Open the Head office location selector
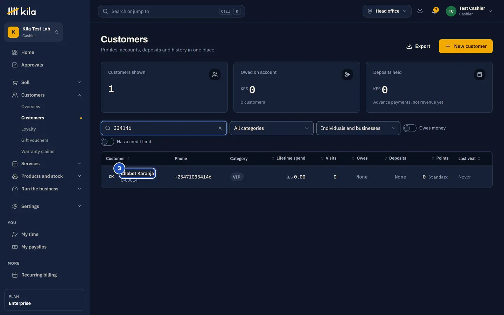This screenshot has height=315, width=504. click(387, 11)
